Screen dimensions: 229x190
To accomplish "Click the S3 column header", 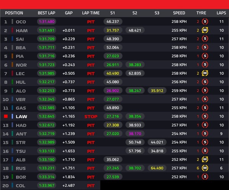I will tap(157, 13).
